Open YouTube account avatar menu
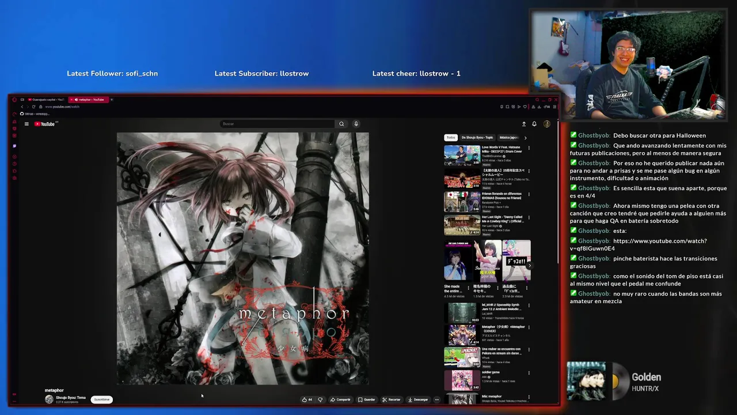Image resolution: width=737 pixels, height=415 pixels. [547, 124]
